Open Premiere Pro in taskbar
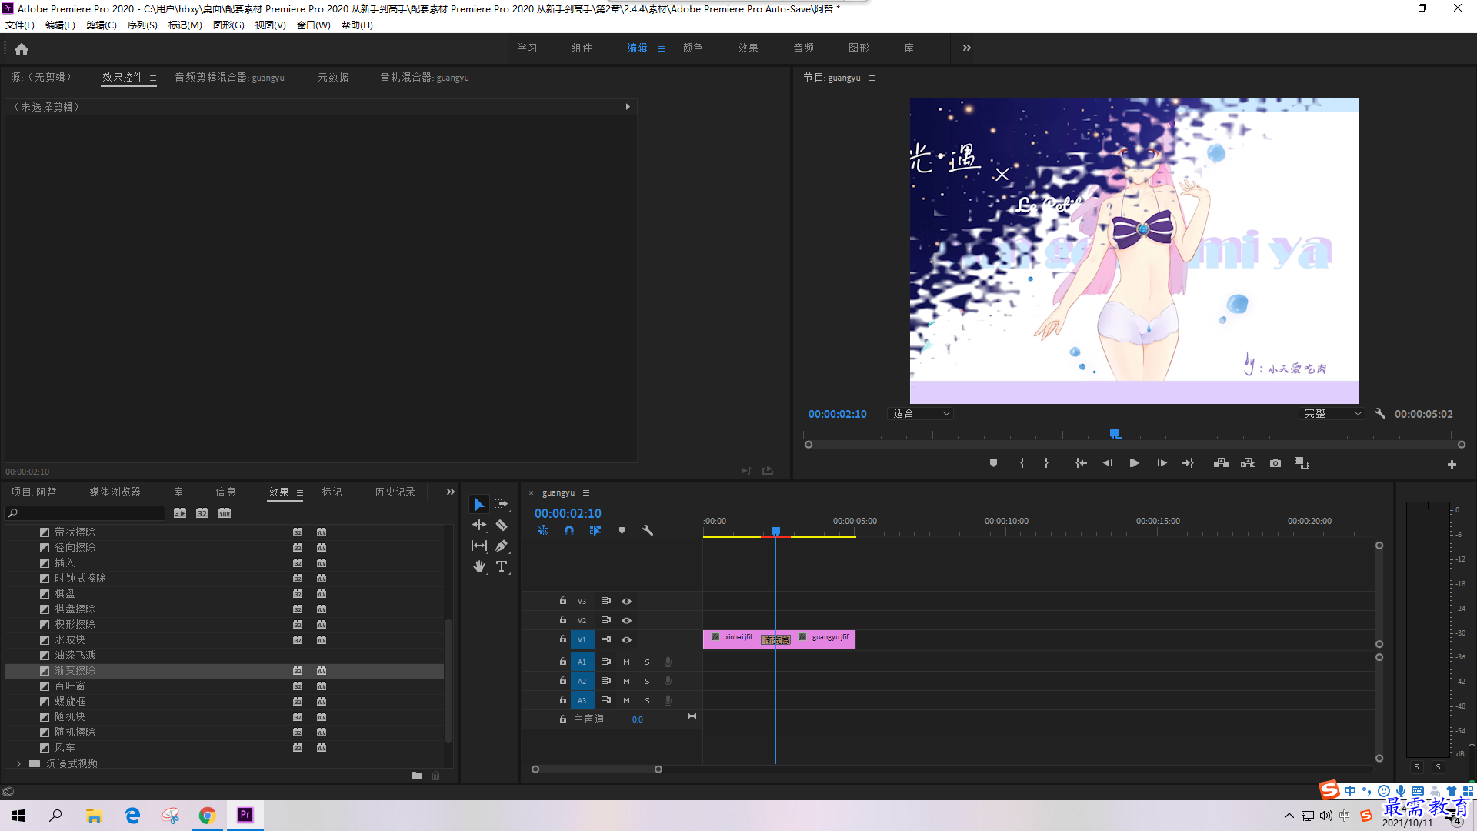The width and height of the screenshot is (1477, 831). (245, 815)
